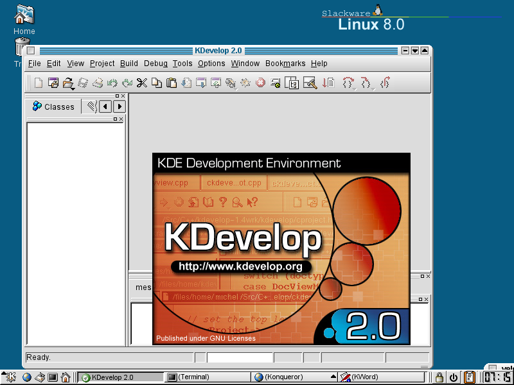Open the Edit menu
Image resolution: width=514 pixels, height=385 pixels.
coord(53,63)
